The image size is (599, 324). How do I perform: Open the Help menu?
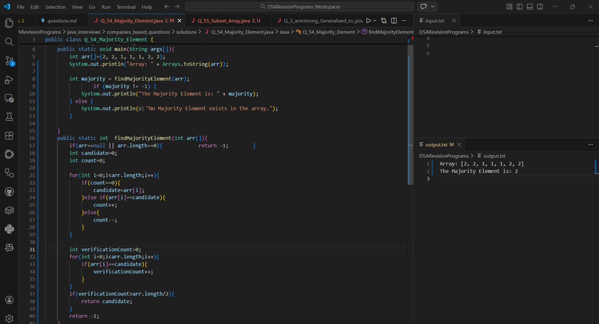click(x=147, y=7)
